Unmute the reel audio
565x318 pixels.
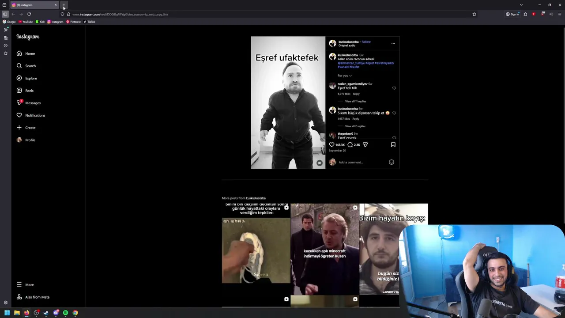tap(320, 163)
